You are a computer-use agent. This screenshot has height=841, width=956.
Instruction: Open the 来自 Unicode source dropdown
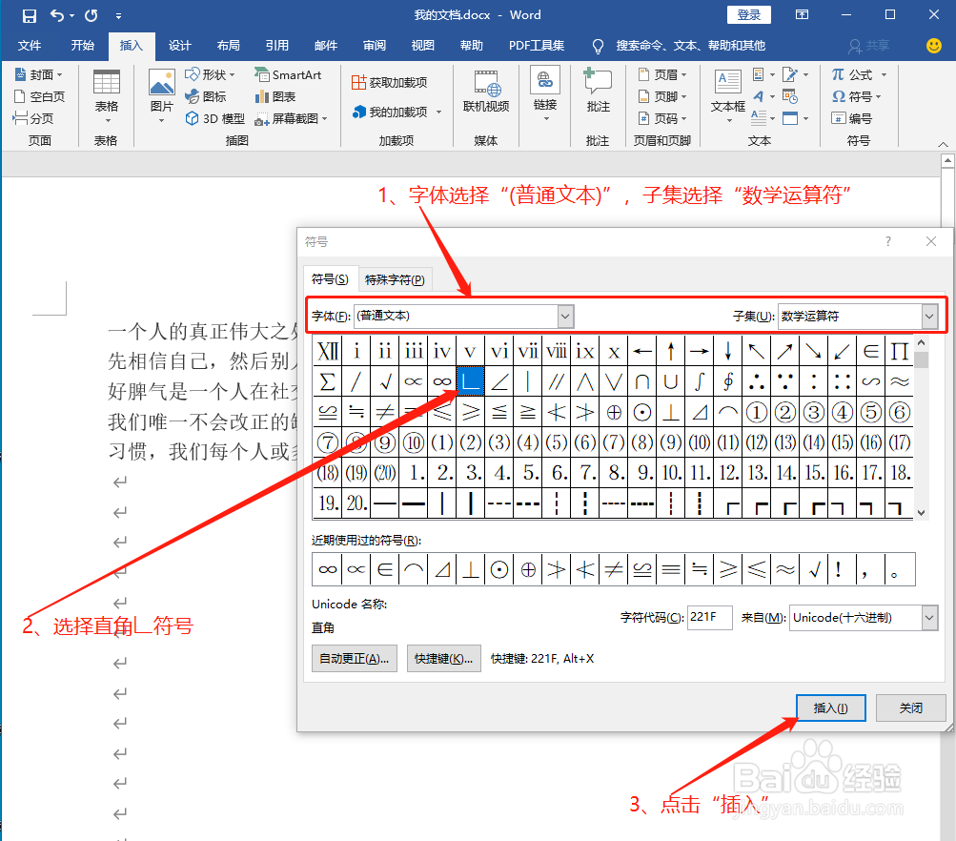pos(929,617)
